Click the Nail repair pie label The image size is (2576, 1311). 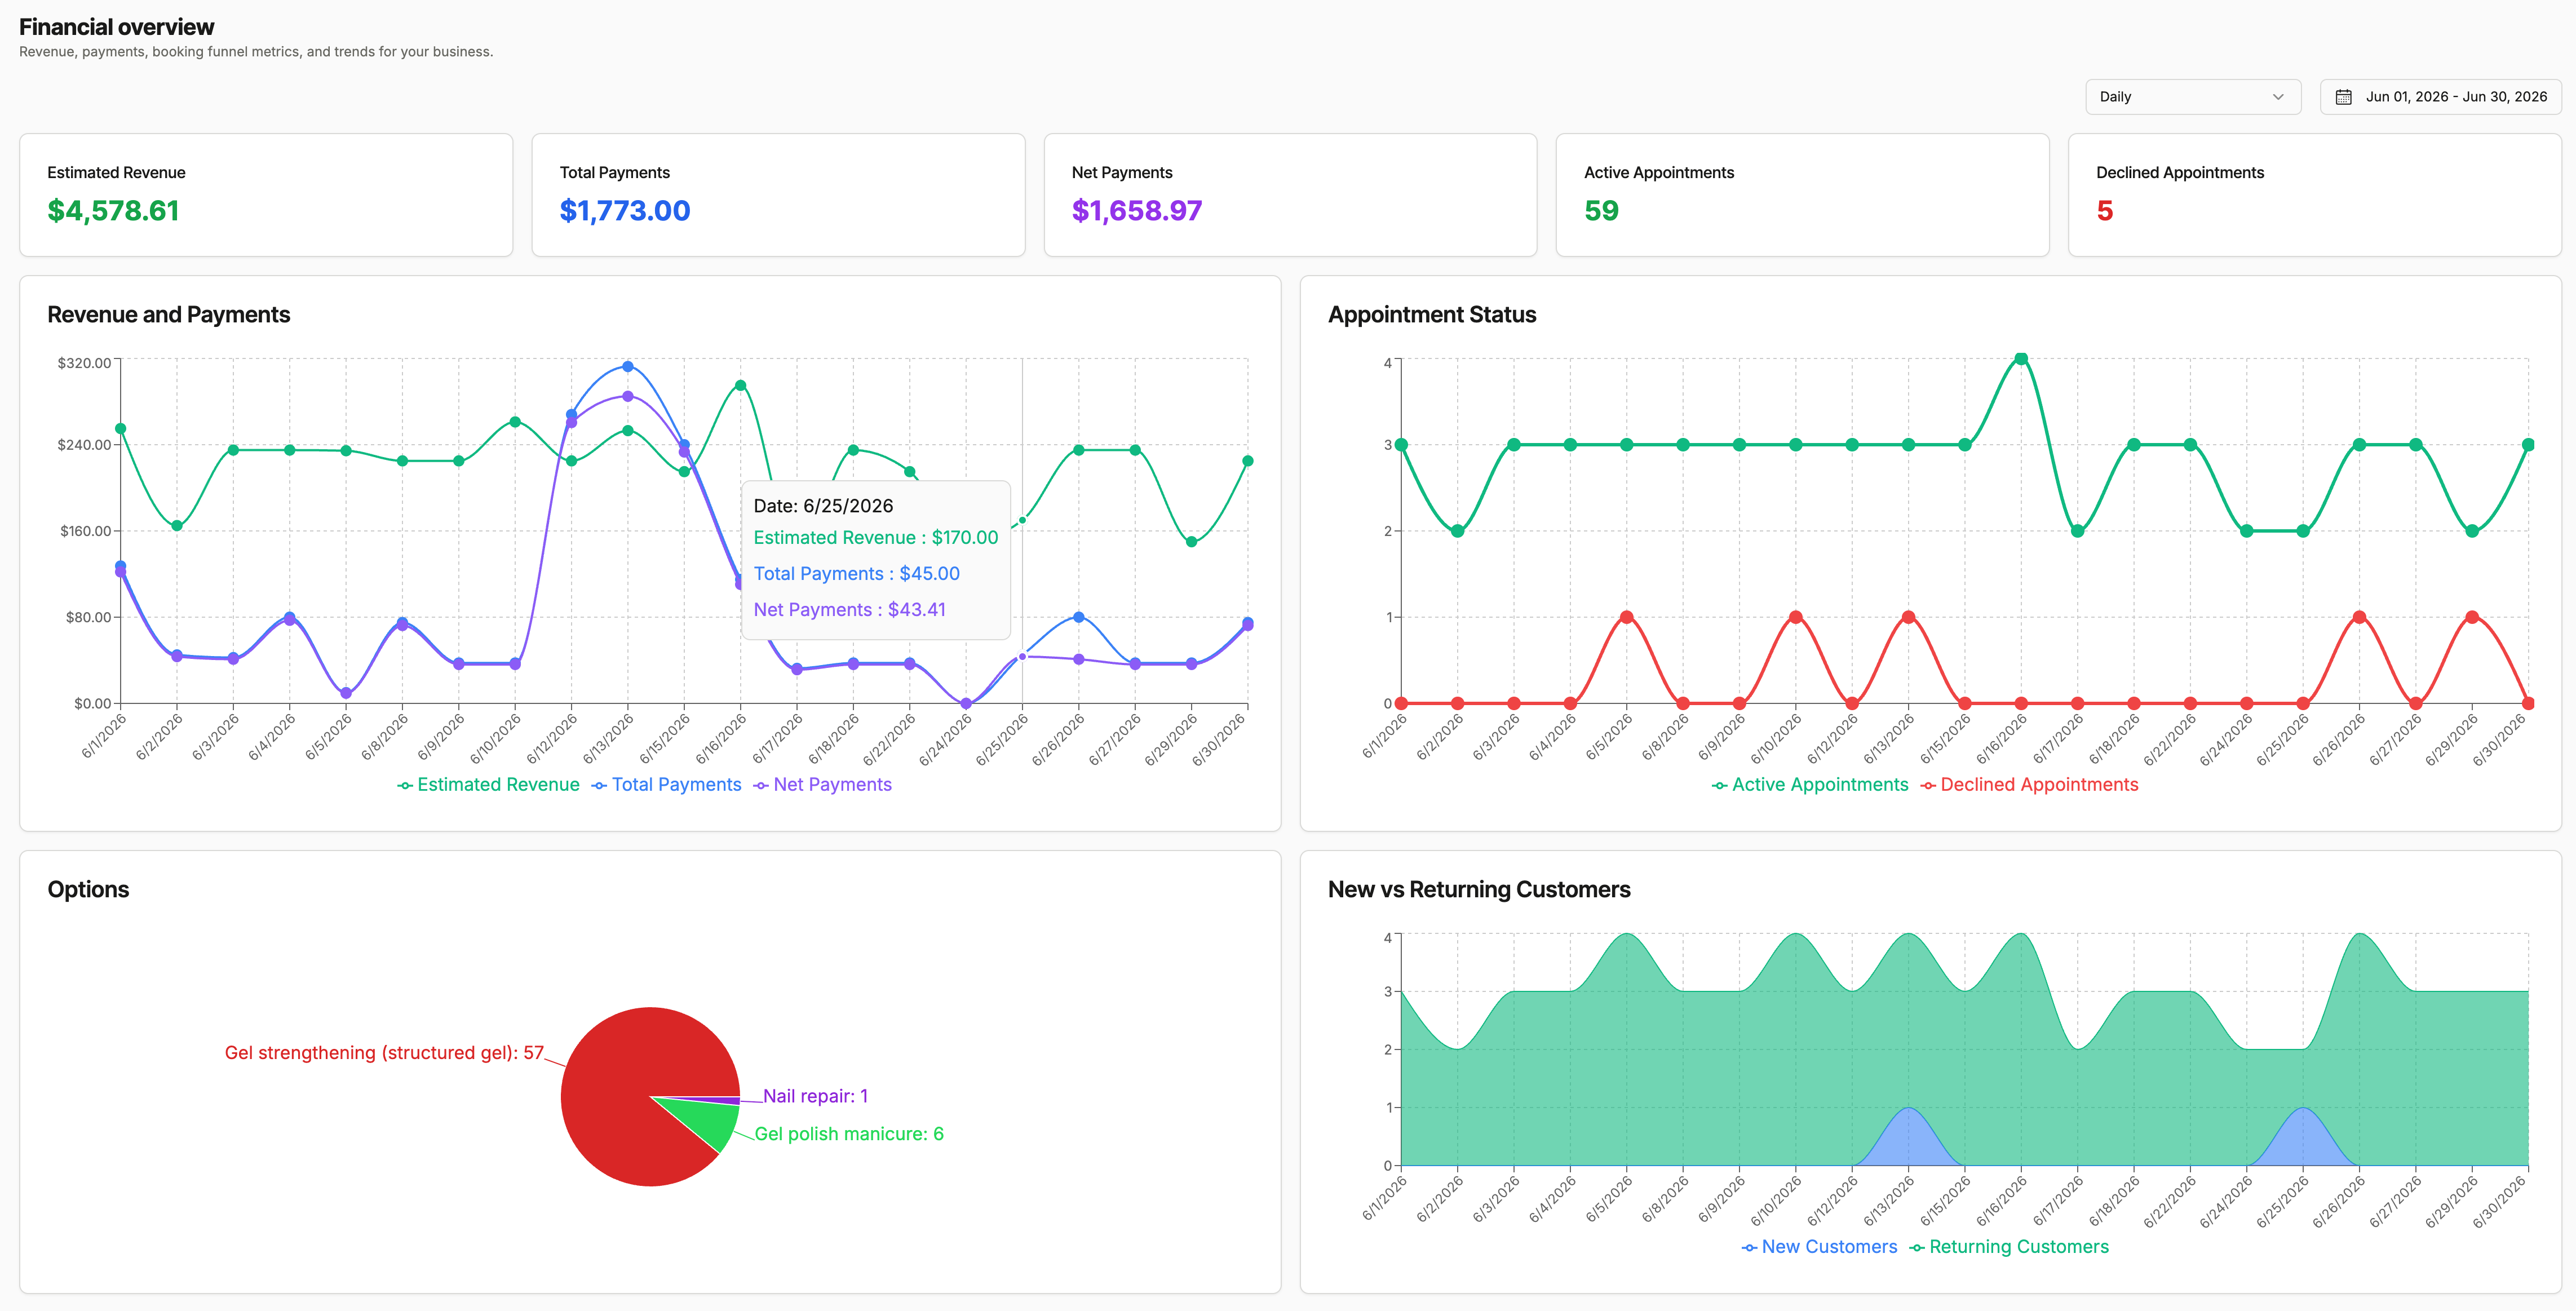point(815,1096)
